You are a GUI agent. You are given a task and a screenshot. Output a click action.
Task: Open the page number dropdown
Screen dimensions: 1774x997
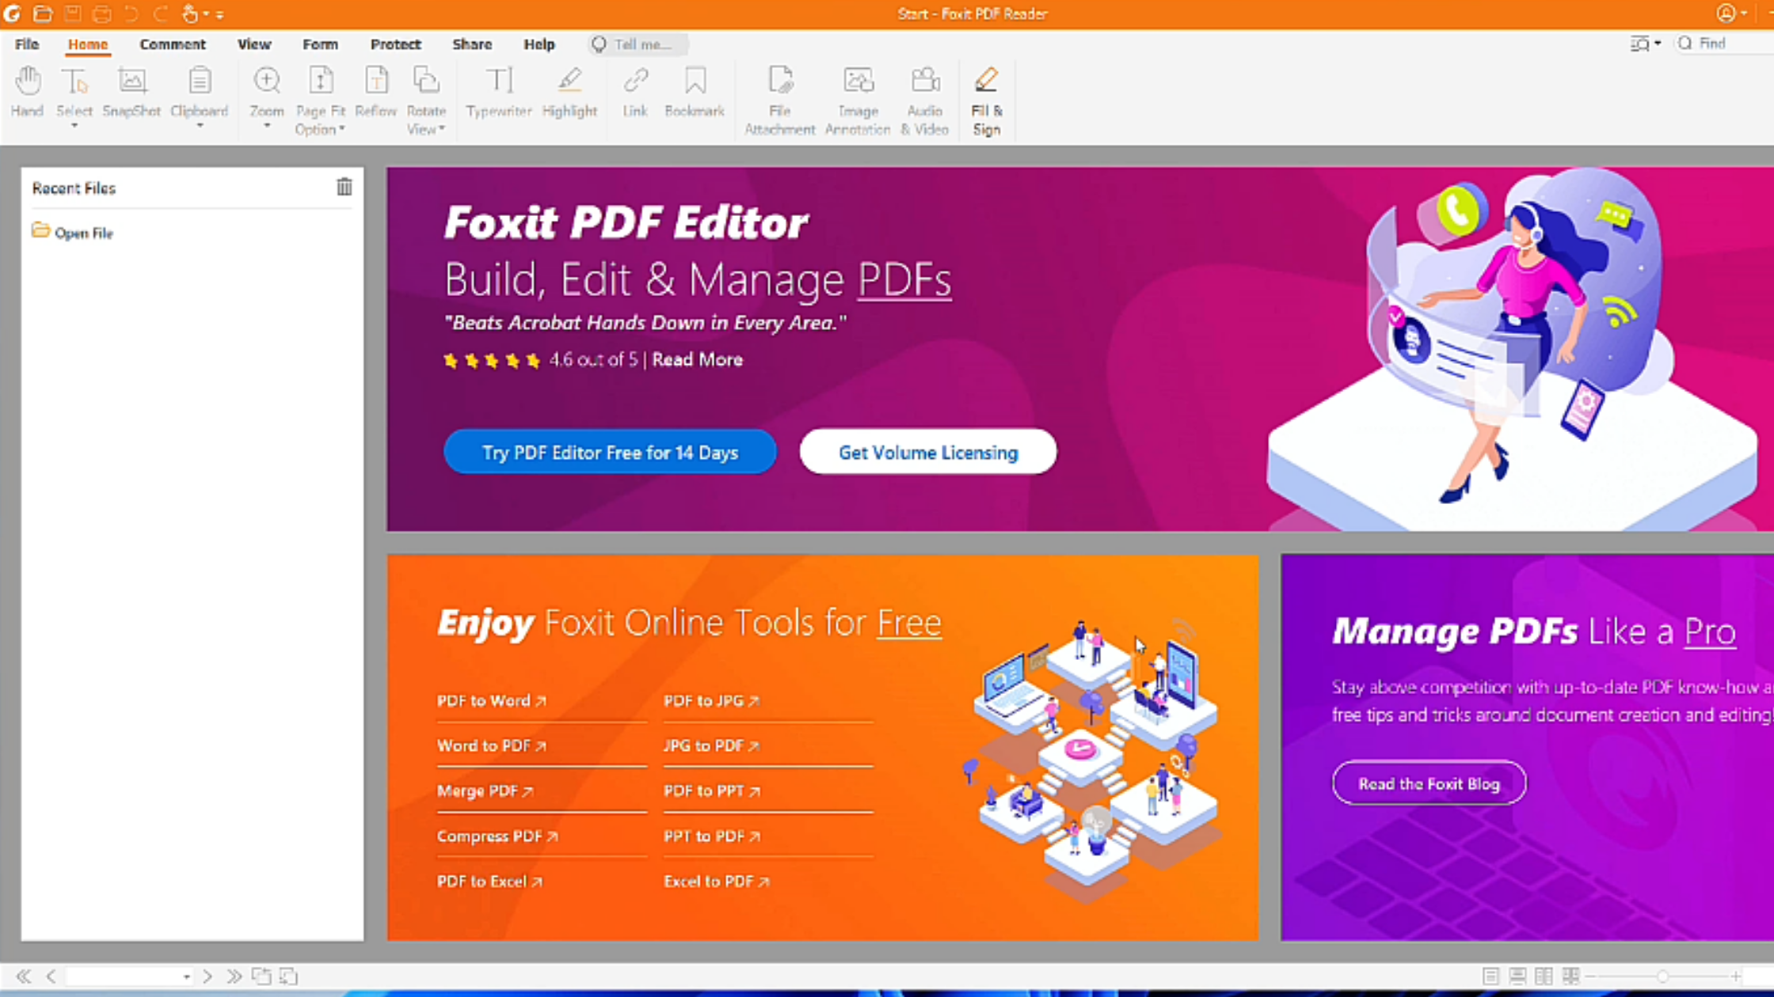coord(187,976)
